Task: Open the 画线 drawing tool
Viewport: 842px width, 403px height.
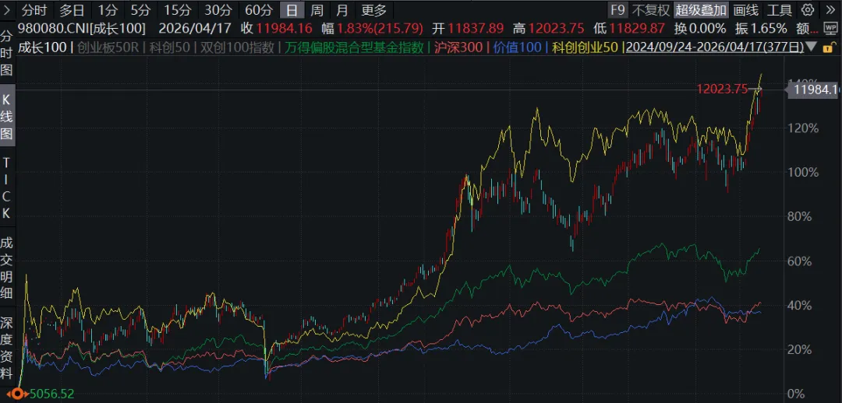Action: [745, 9]
